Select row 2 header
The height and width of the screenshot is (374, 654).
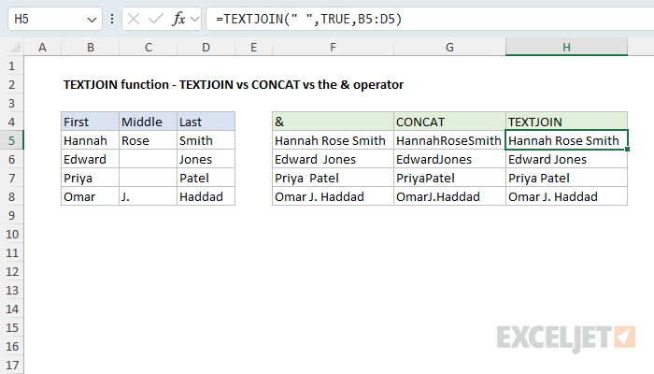(11, 84)
